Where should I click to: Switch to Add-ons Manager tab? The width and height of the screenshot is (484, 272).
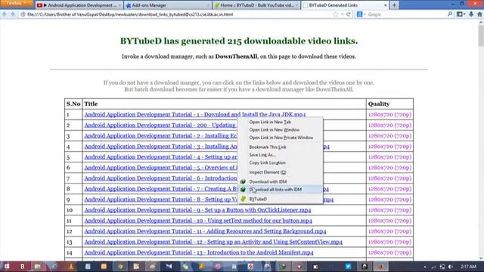(168, 5)
